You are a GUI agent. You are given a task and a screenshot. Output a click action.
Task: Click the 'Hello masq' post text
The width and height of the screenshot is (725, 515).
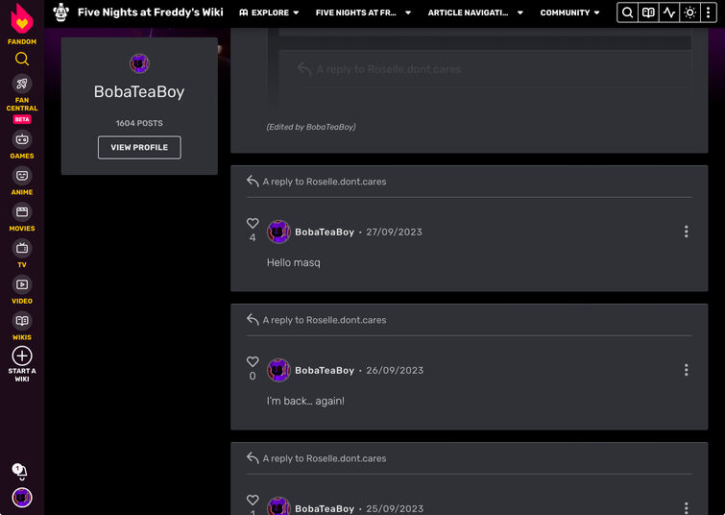click(293, 262)
